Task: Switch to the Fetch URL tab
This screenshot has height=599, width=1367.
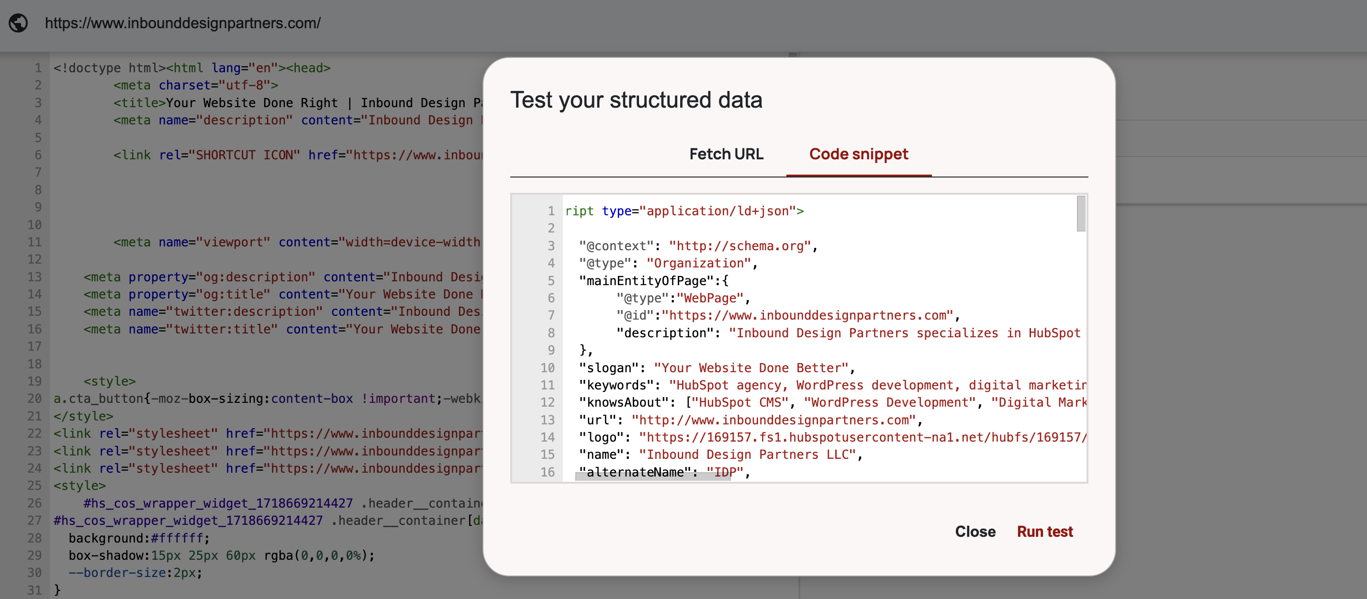Action: pos(726,154)
